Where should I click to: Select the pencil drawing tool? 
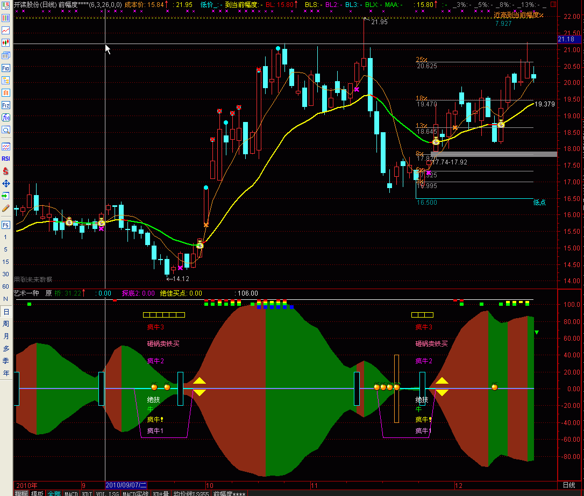click(x=5, y=209)
